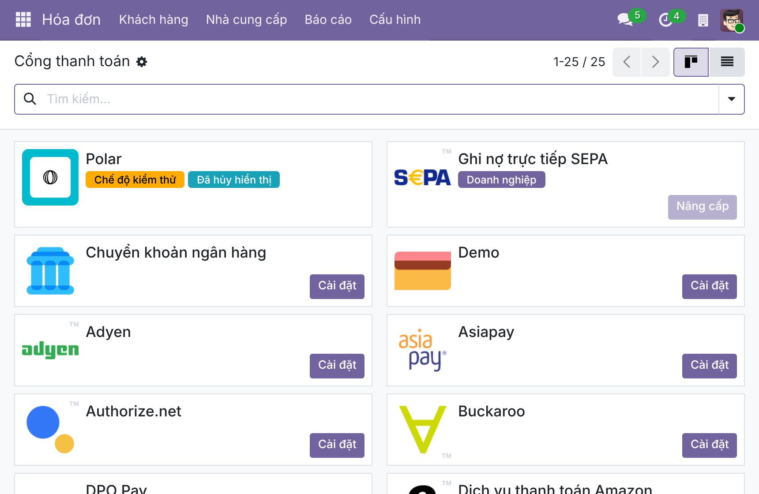Click the gear icon beside Cổng thanh toán
Screen dimensions: 759x494
pos(142,62)
